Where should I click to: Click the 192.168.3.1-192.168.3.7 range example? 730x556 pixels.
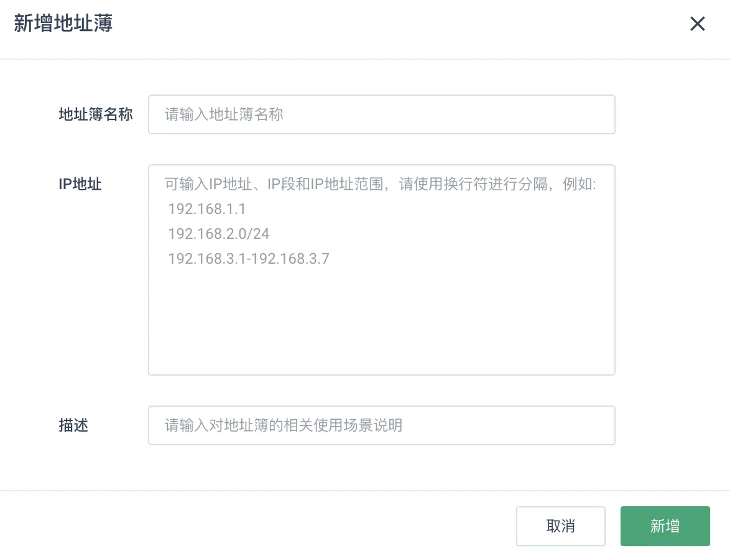(x=249, y=259)
